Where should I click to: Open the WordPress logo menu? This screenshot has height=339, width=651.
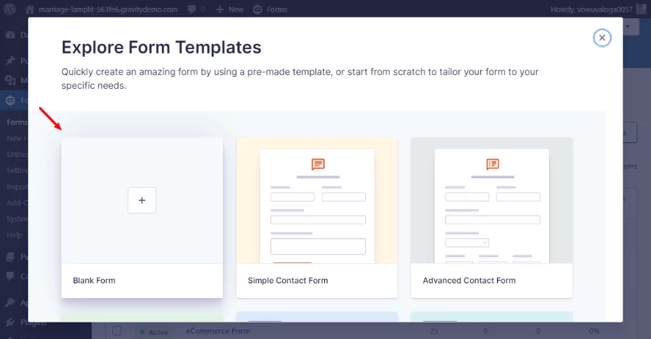tap(10, 9)
